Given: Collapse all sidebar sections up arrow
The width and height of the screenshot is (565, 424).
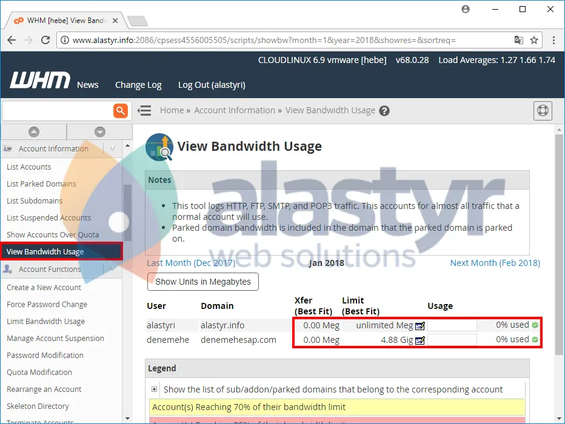Looking at the screenshot, I should pyautogui.click(x=34, y=131).
